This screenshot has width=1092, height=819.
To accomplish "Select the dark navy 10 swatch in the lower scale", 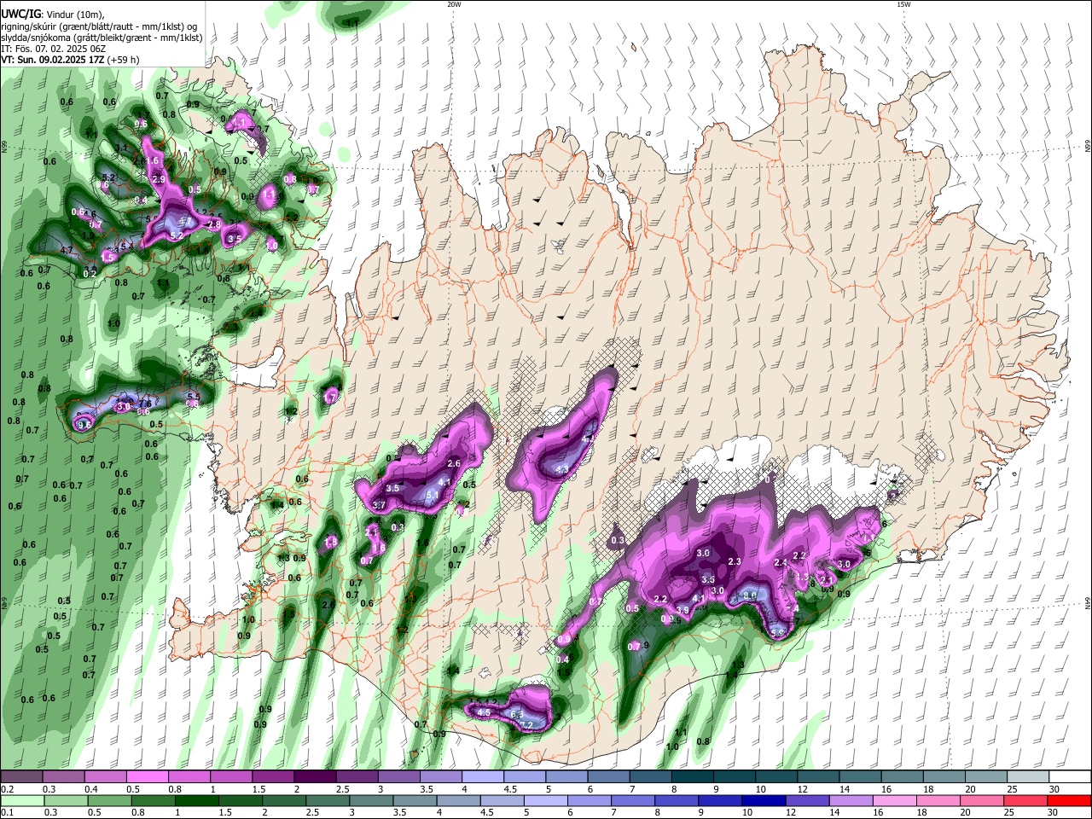I will pyautogui.click(x=762, y=800).
